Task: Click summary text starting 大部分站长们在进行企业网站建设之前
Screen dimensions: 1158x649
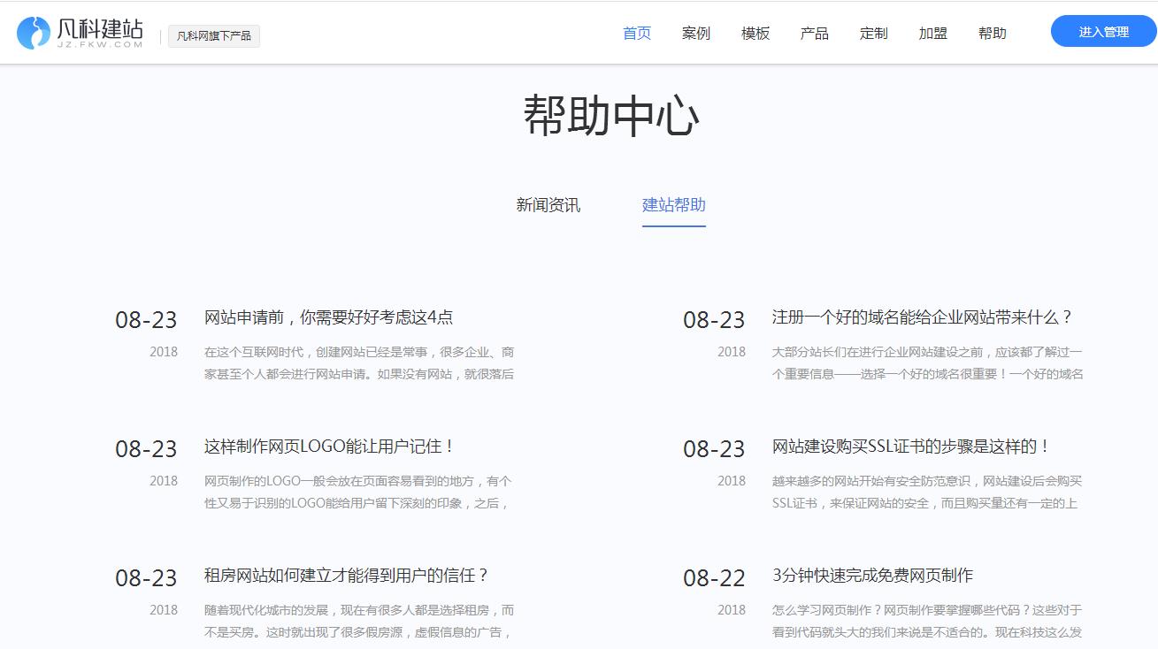Action: pyautogui.click(x=928, y=363)
